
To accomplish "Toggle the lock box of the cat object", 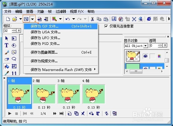I will [x=152, y=56].
